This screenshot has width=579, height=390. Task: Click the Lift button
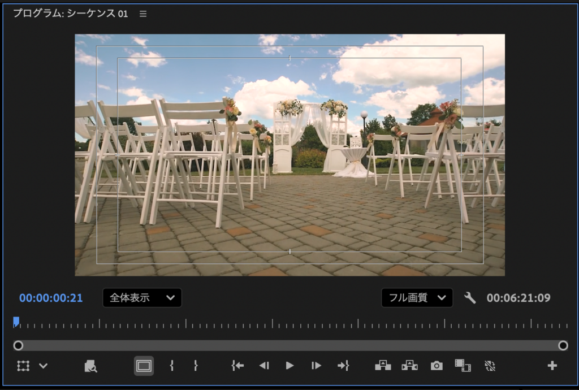pos(383,366)
